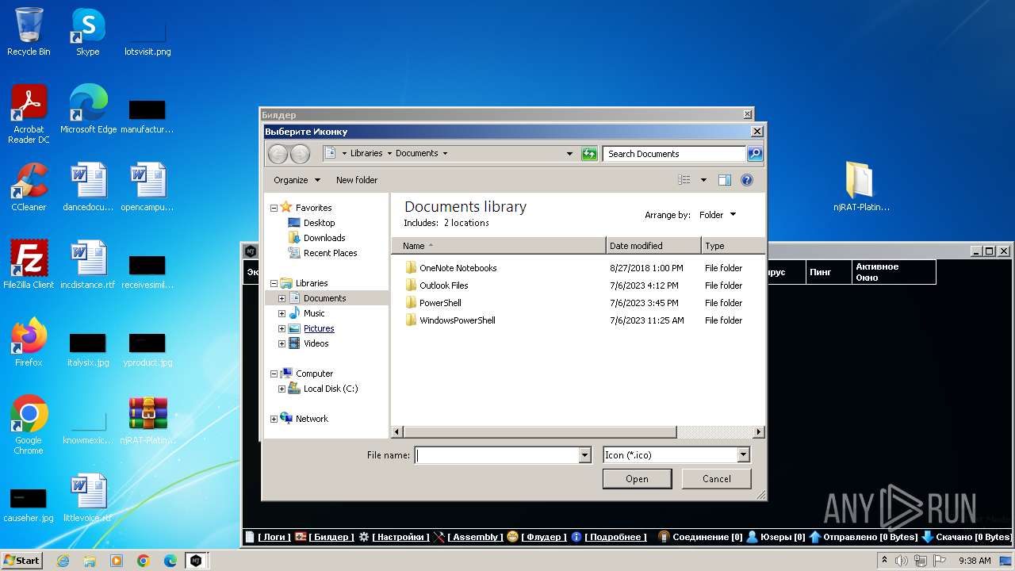Viewport: 1015px width, 571px height.
Task: Click the Start button
Action: [x=22, y=561]
